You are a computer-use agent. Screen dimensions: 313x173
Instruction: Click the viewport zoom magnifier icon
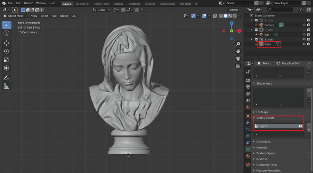pyautogui.click(x=238, y=44)
